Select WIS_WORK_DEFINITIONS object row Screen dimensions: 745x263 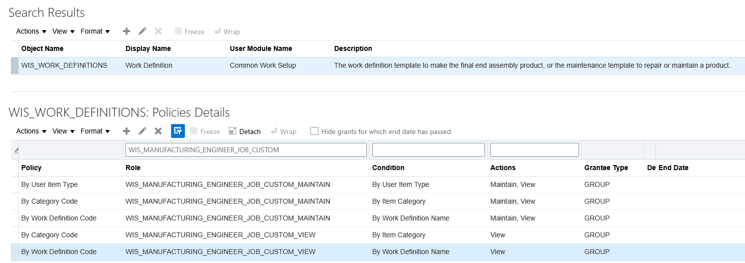(378, 65)
